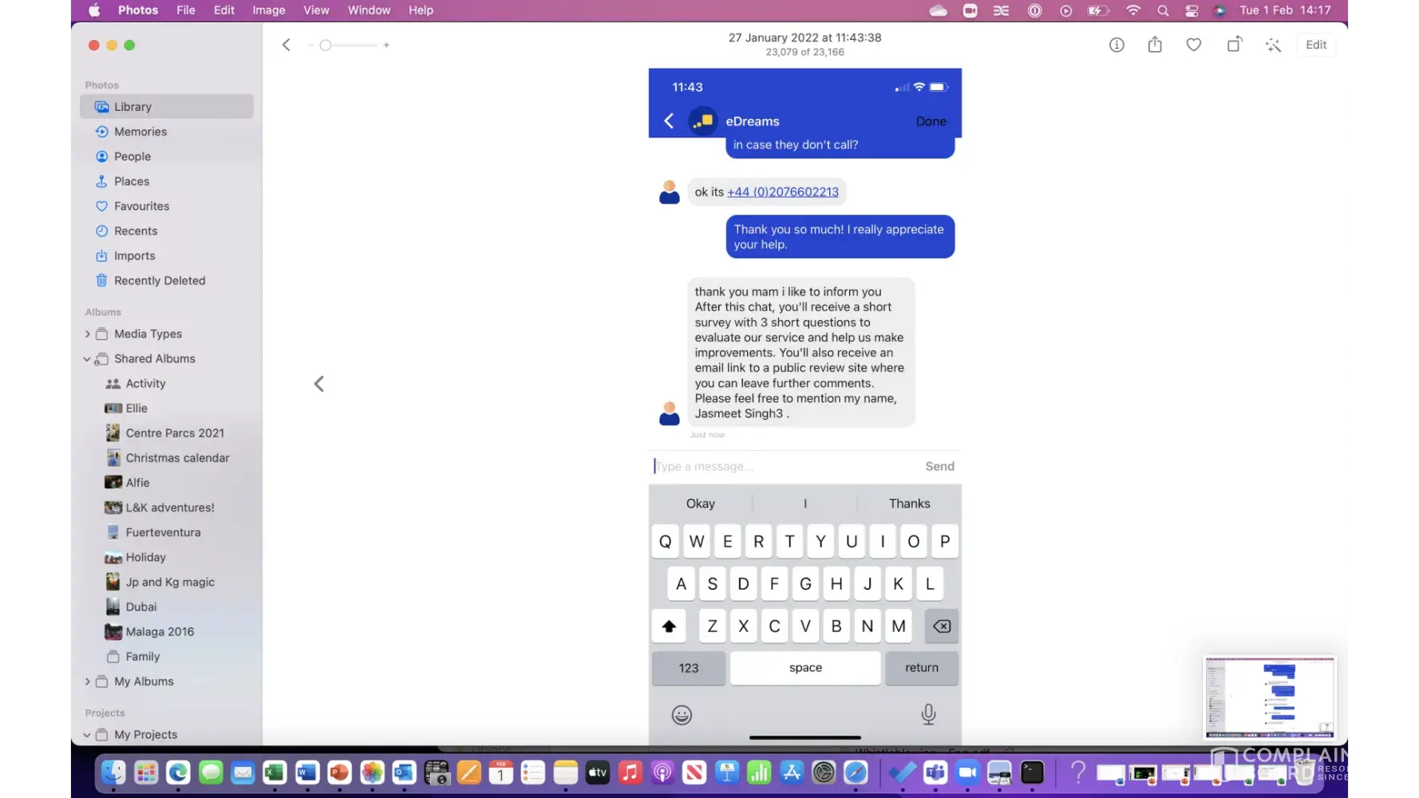
Task: Expand the My Albums group
Action: point(88,681)
